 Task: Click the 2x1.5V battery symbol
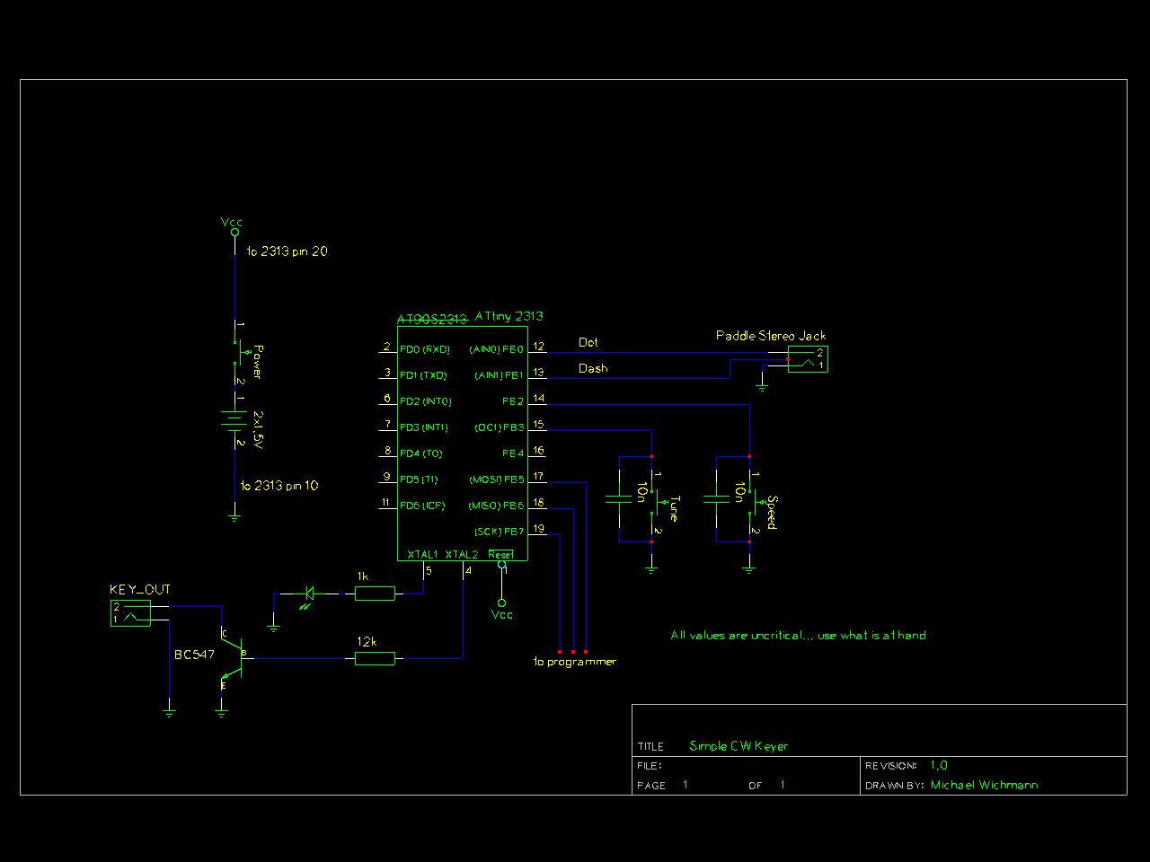(234, 419)
